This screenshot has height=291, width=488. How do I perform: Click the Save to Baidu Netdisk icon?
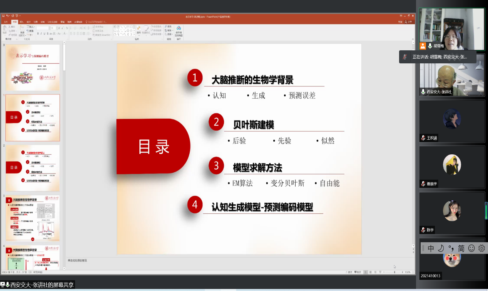(x=179, y=30)
